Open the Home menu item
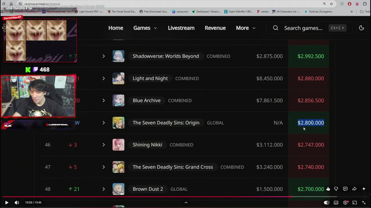Image resolution: width=371 pixels, height=208 pixels. tap(116, 28)
